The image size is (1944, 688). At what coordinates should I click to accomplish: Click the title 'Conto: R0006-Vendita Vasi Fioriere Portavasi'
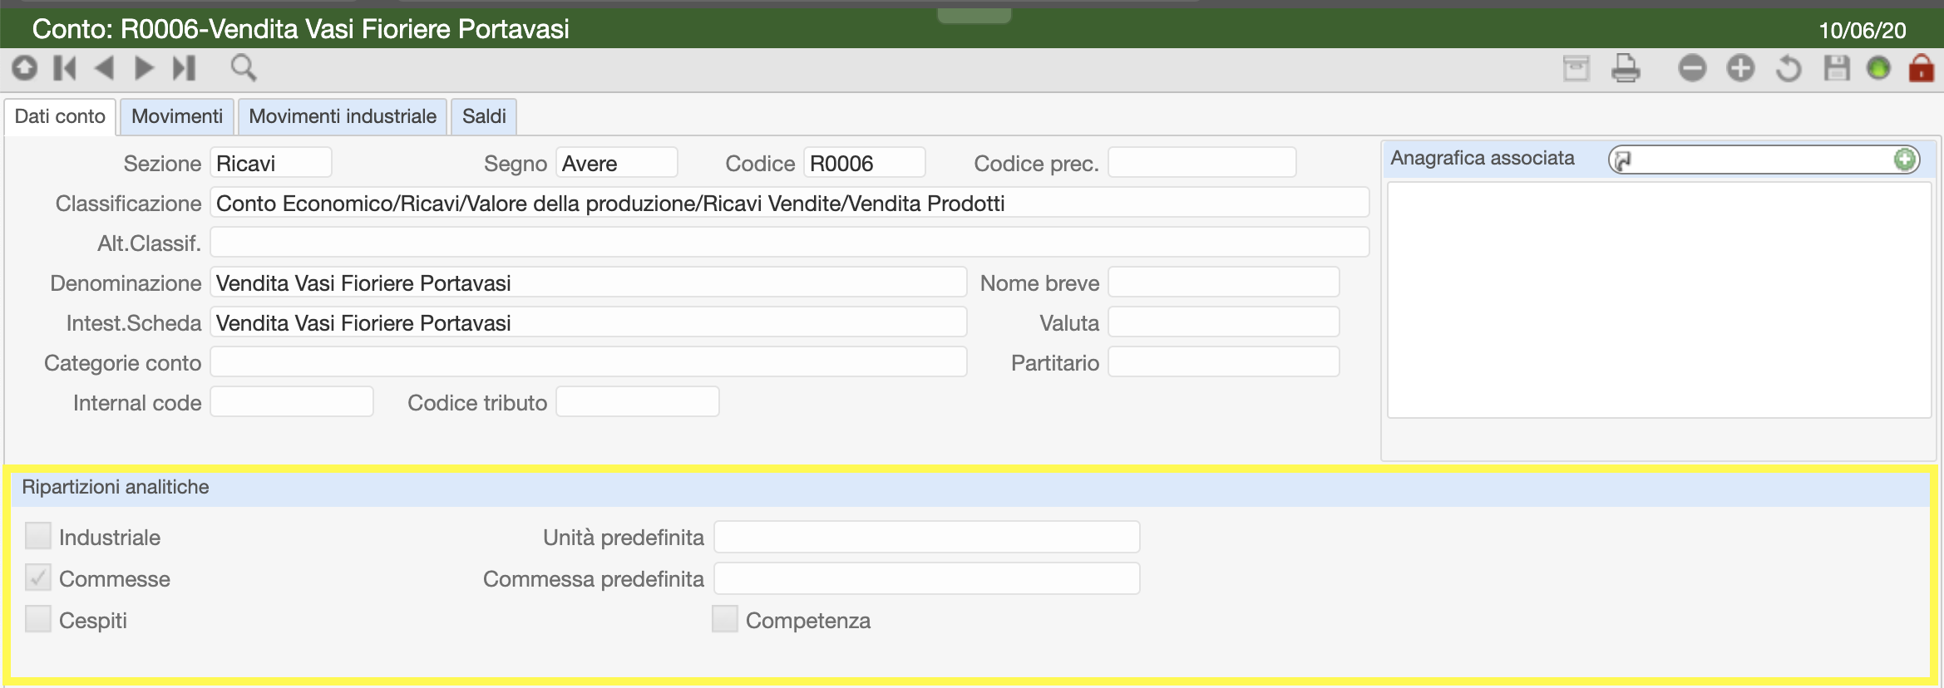(x=301, y=30)
